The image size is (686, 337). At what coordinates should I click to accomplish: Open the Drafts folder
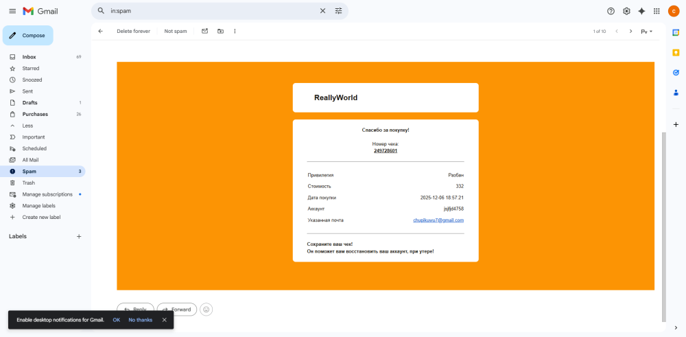click(43, 102)
